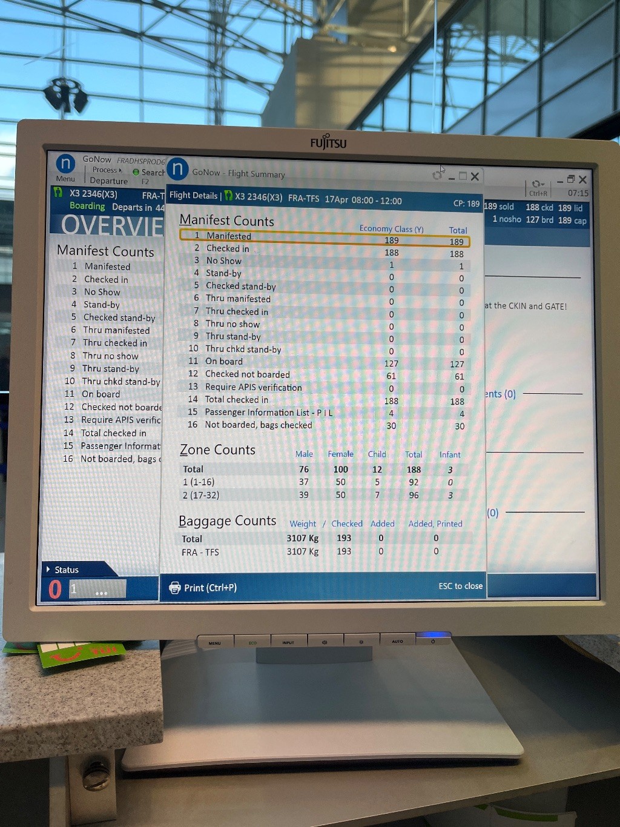Screen dimensions: 620x827
Task: Open the Departure menu item
Action: coord(109,181)
